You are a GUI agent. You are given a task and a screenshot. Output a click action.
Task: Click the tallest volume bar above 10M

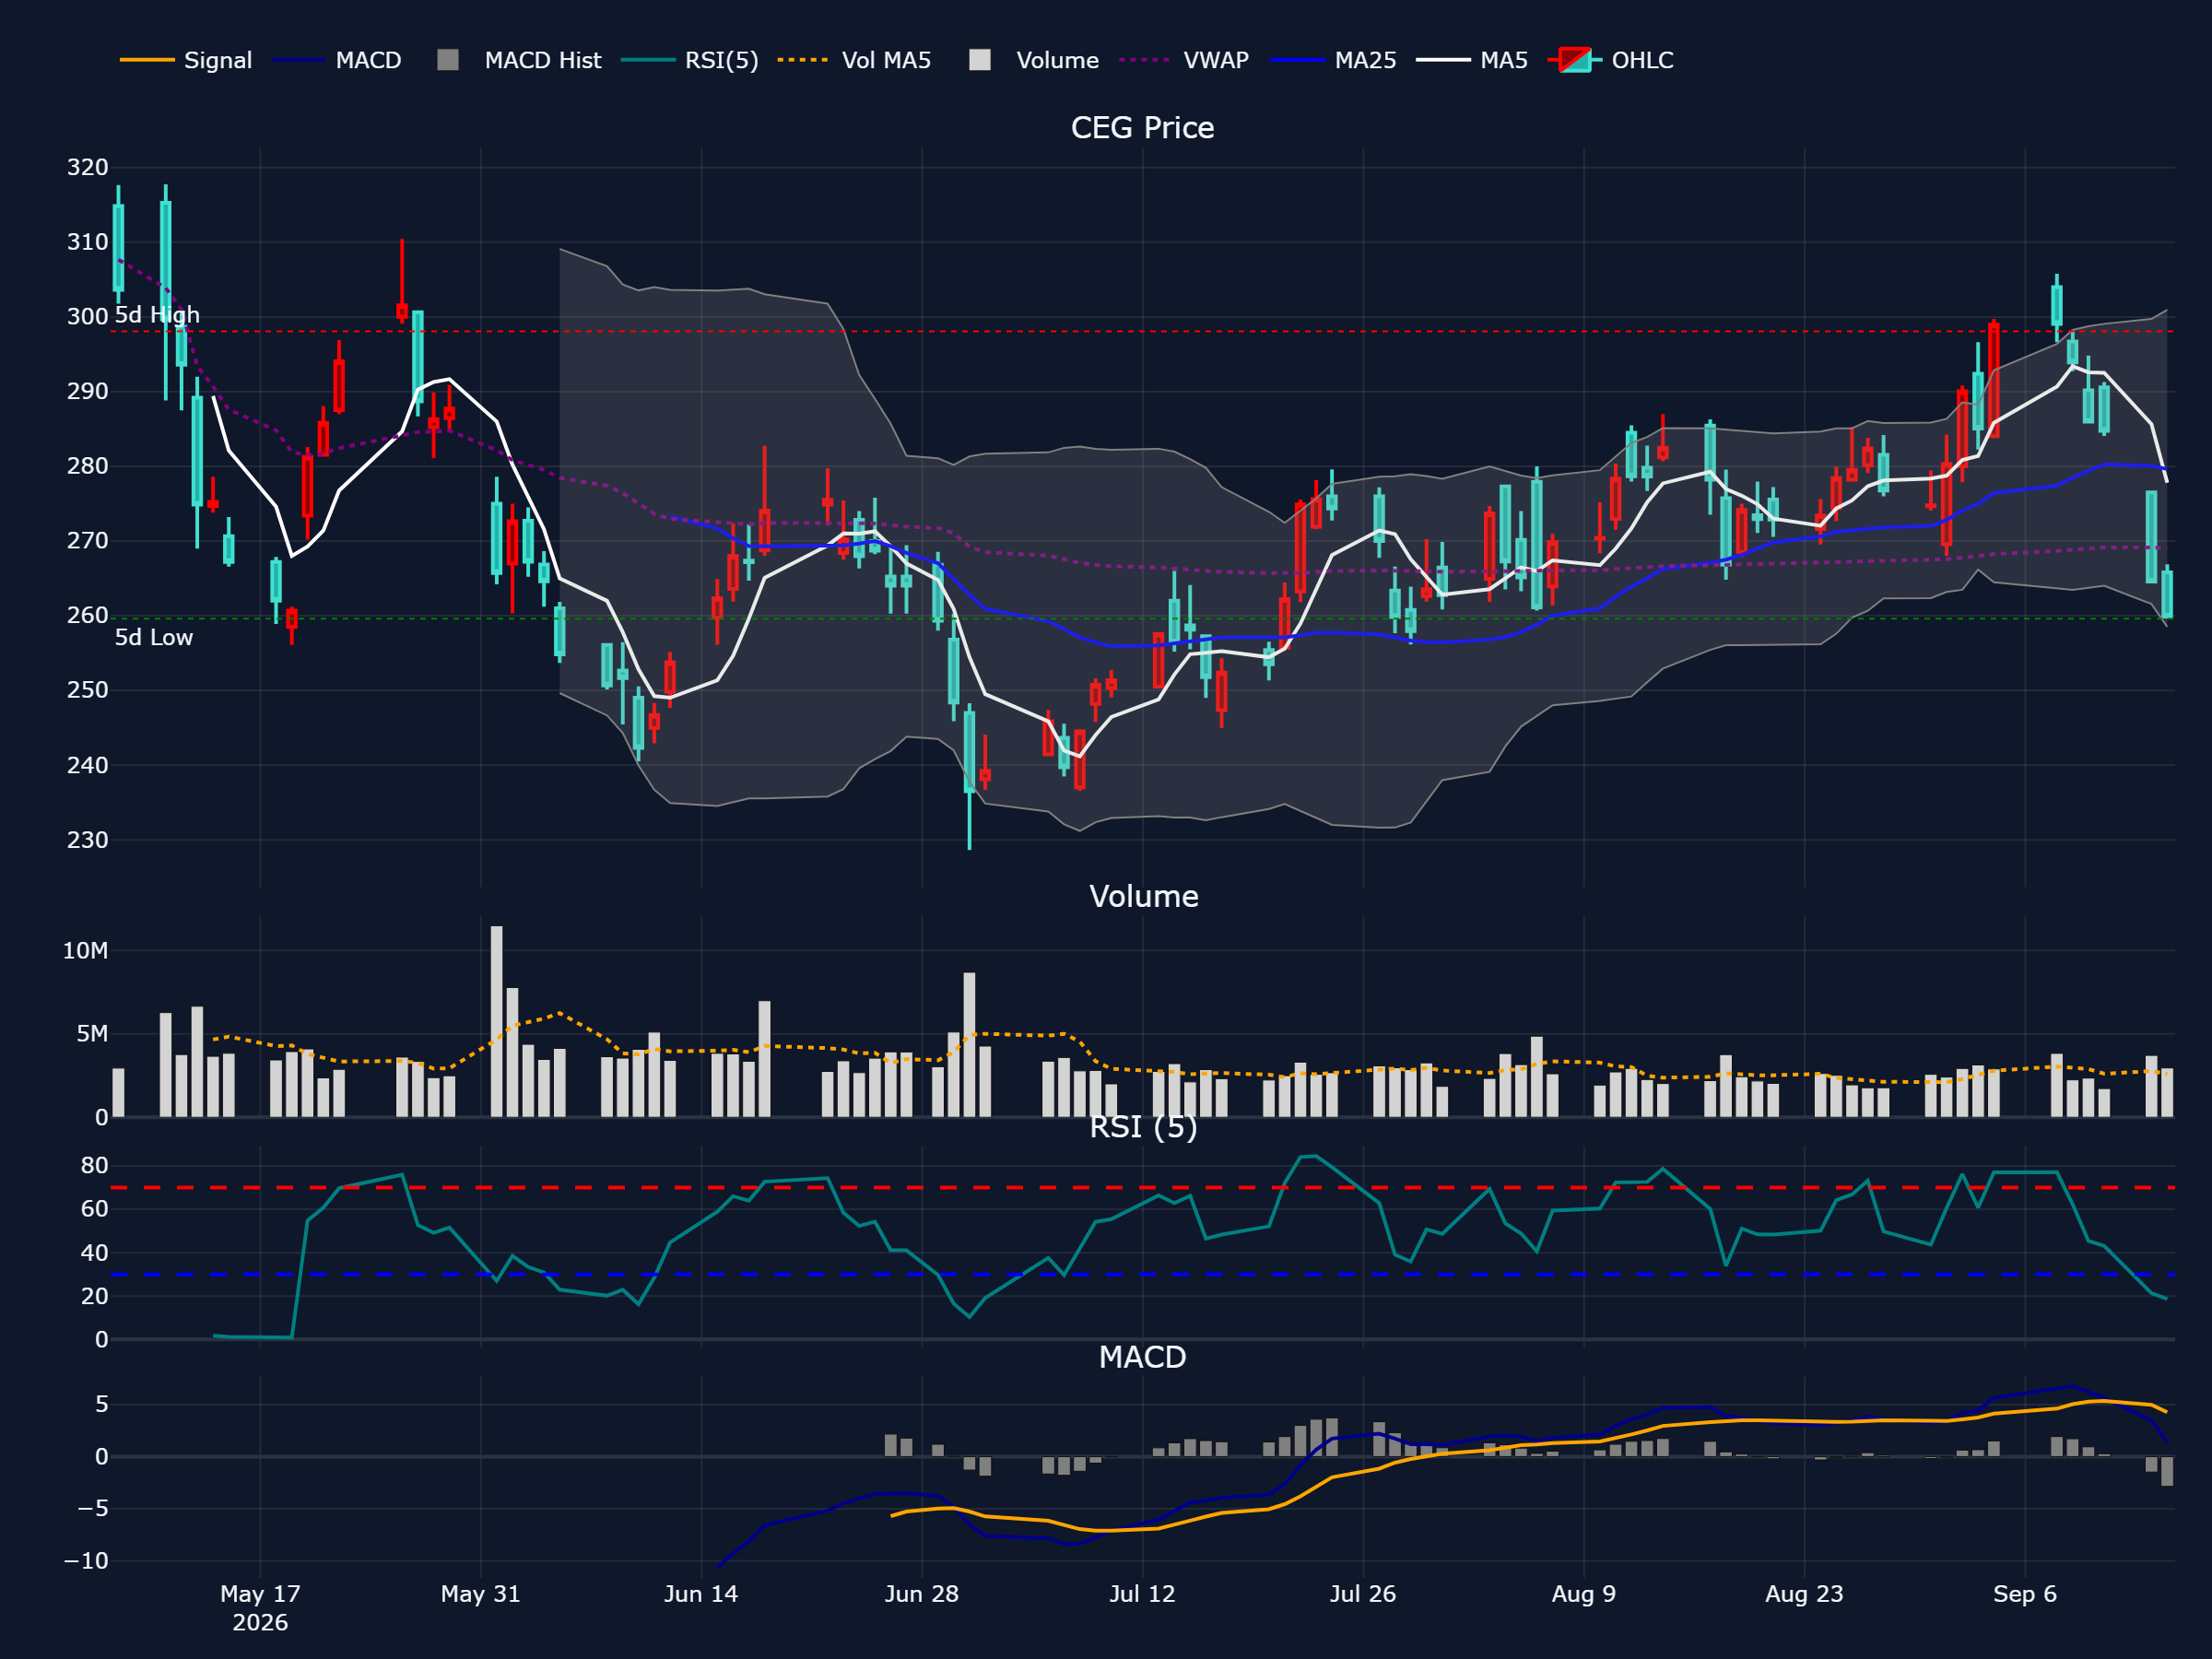click(x=497, y=1021)
